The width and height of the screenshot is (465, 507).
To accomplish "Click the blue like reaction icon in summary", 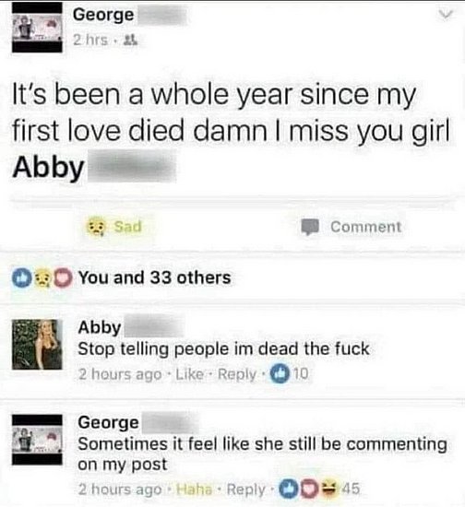I will coord(21,278).
